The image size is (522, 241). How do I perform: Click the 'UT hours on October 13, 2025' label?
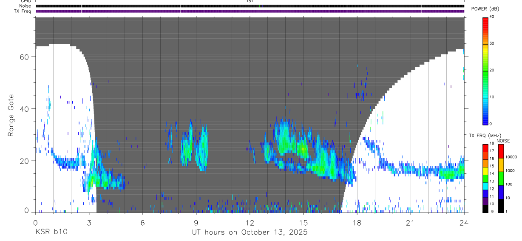[x=249, y=232]
